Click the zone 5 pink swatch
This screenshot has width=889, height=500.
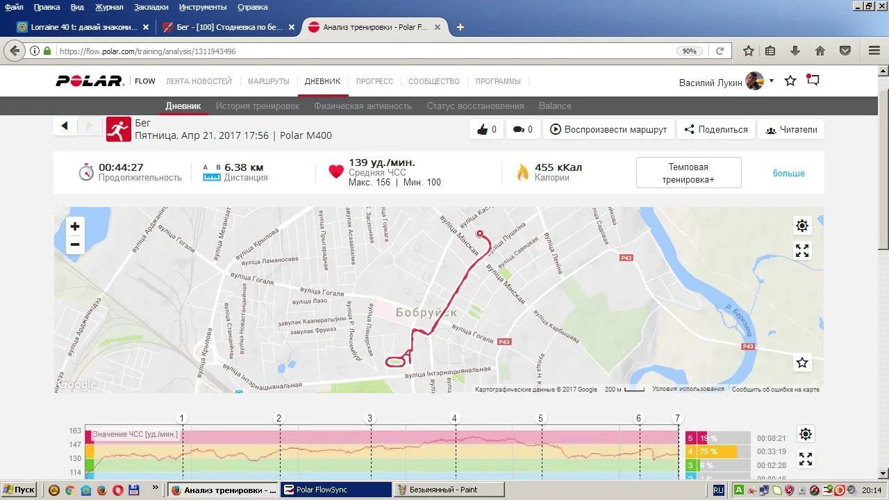click(690, 438)
